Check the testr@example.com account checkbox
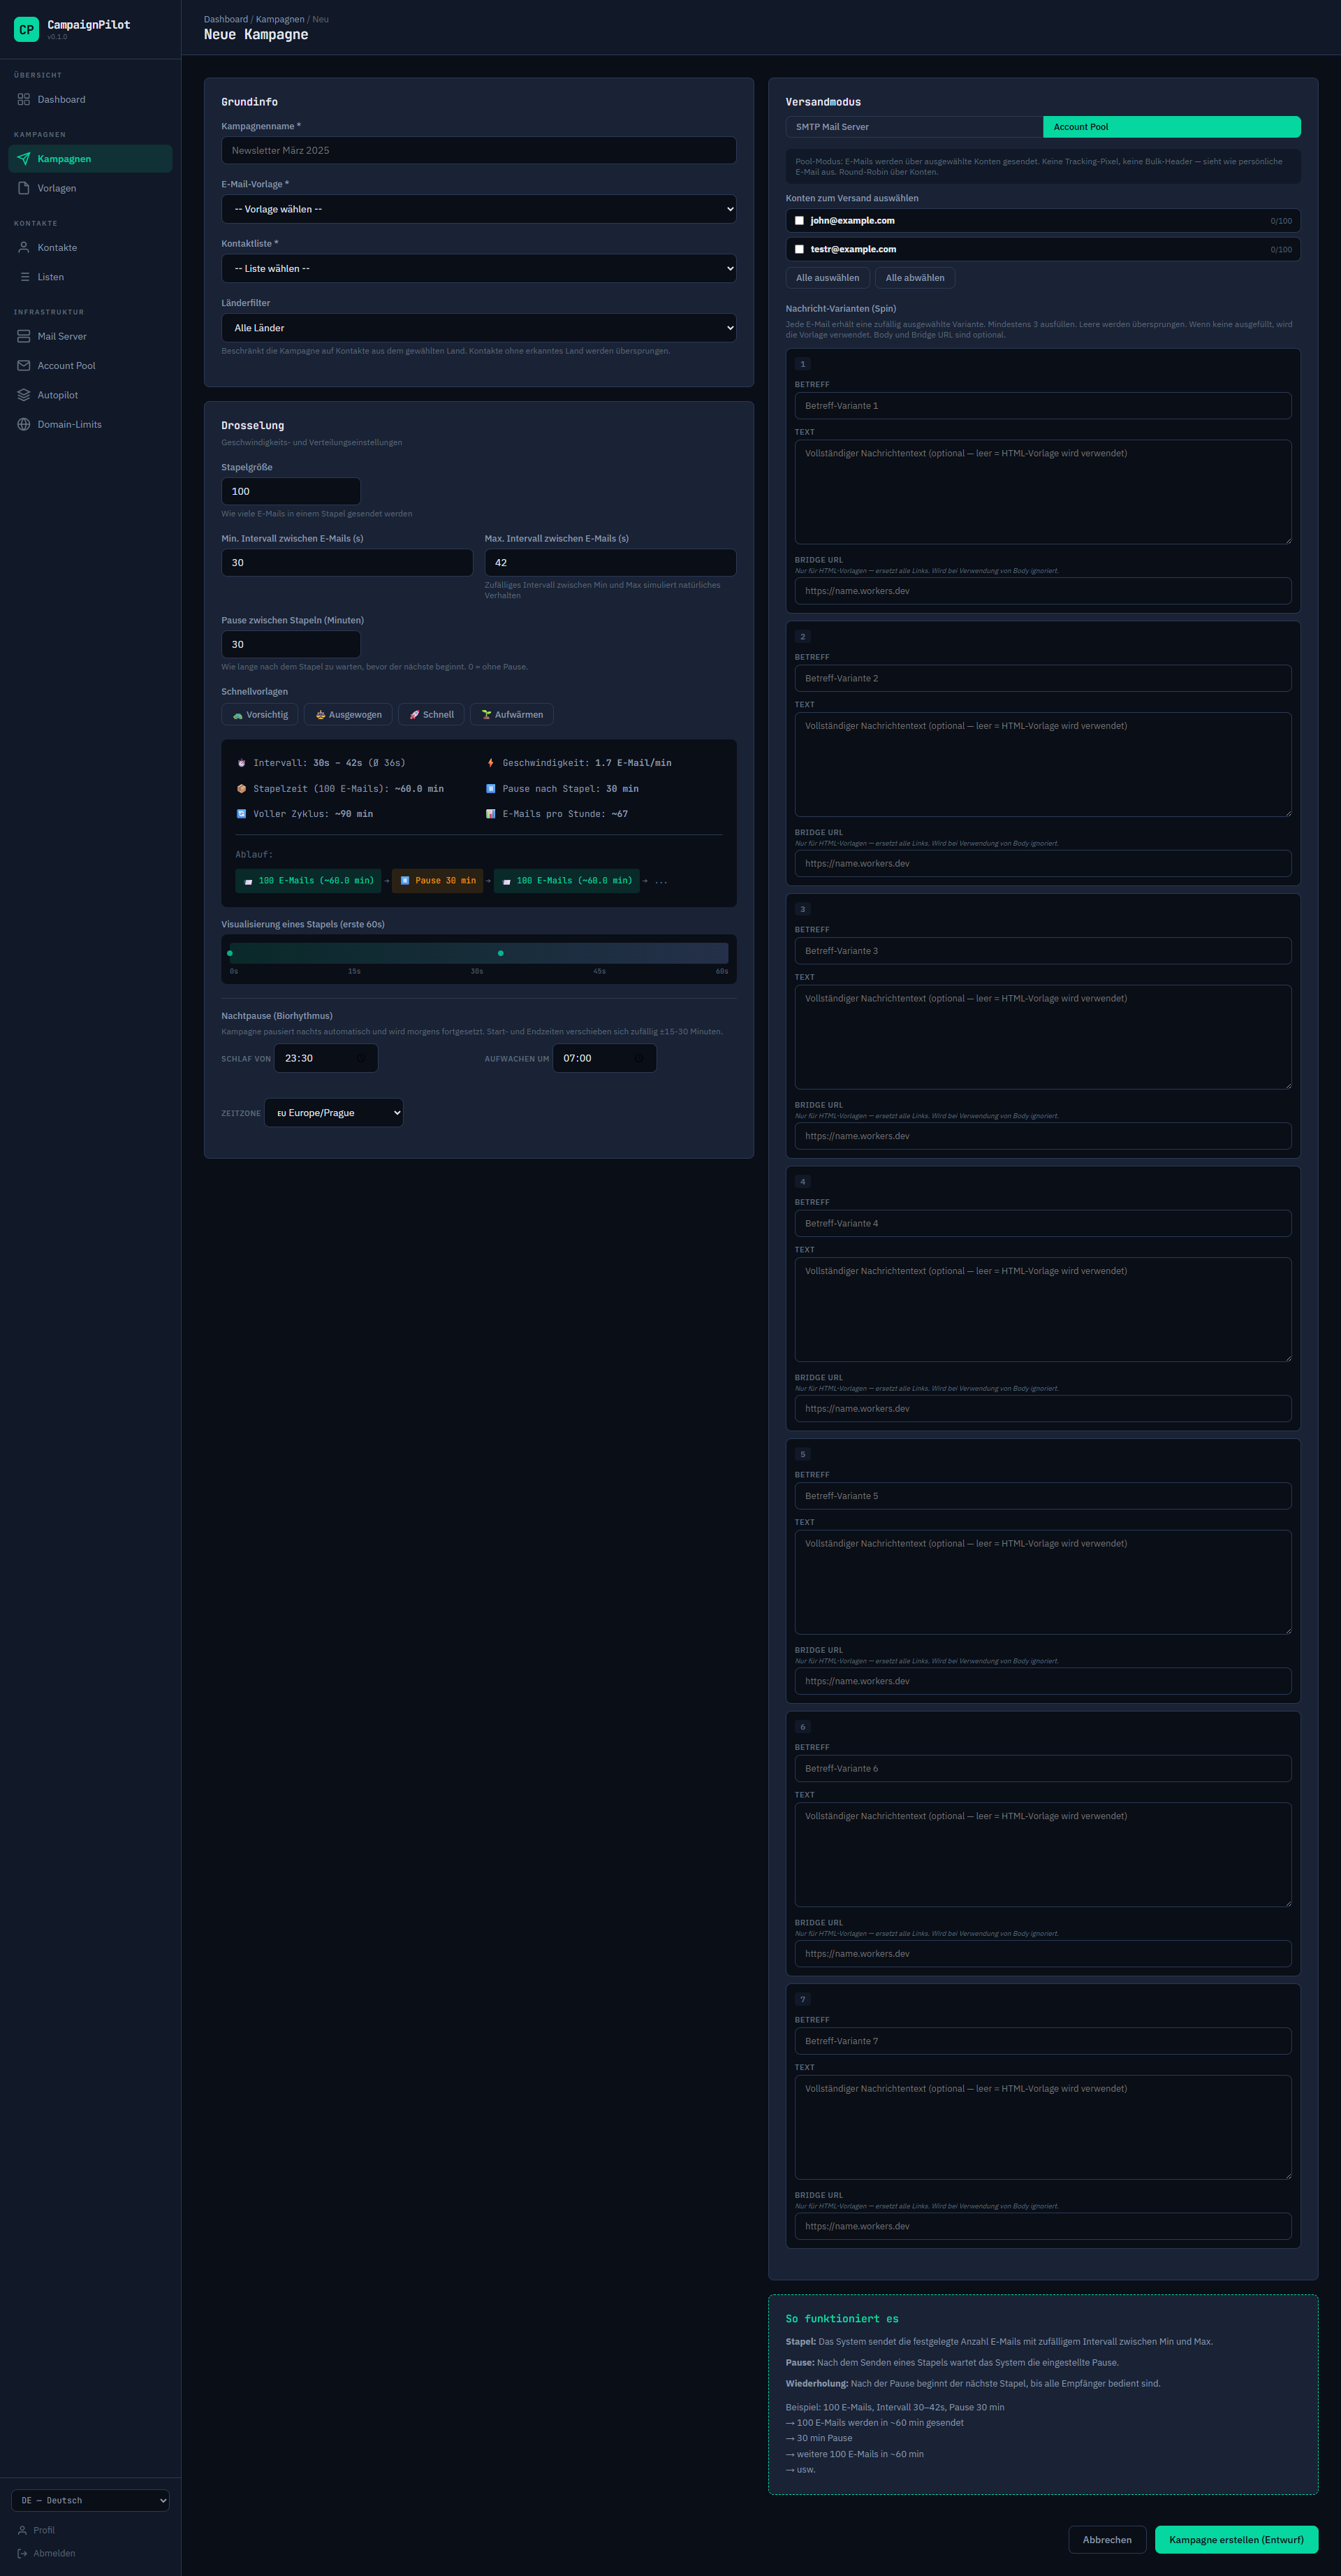This screenshot has height=2576, width=1341. (x=800, y=249)
